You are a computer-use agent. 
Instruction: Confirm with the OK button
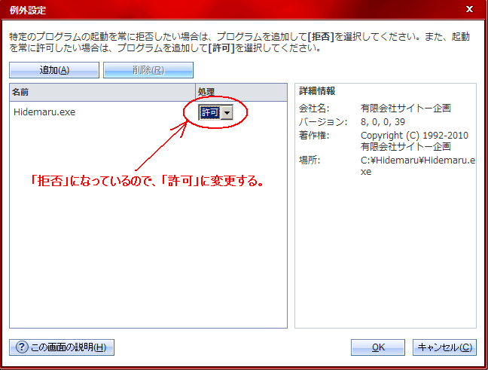click(378, 347)
